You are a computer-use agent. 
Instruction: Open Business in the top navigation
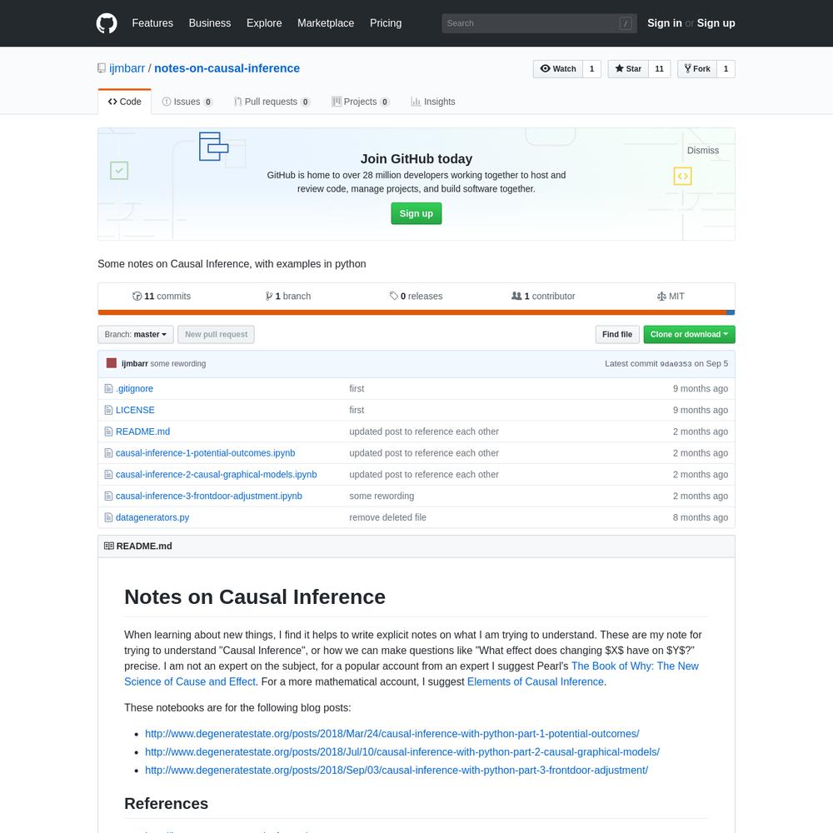pos(210,23)
